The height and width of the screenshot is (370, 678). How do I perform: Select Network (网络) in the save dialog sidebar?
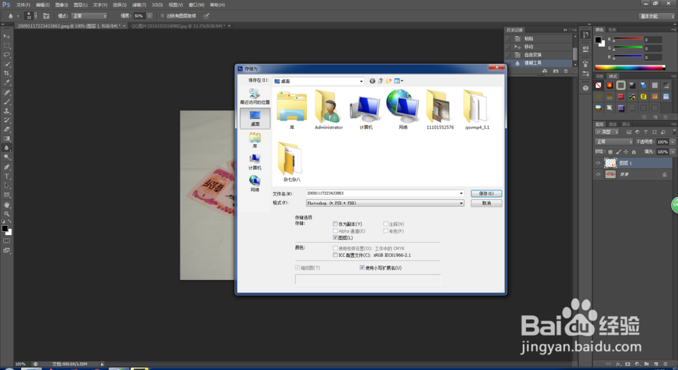255,184
